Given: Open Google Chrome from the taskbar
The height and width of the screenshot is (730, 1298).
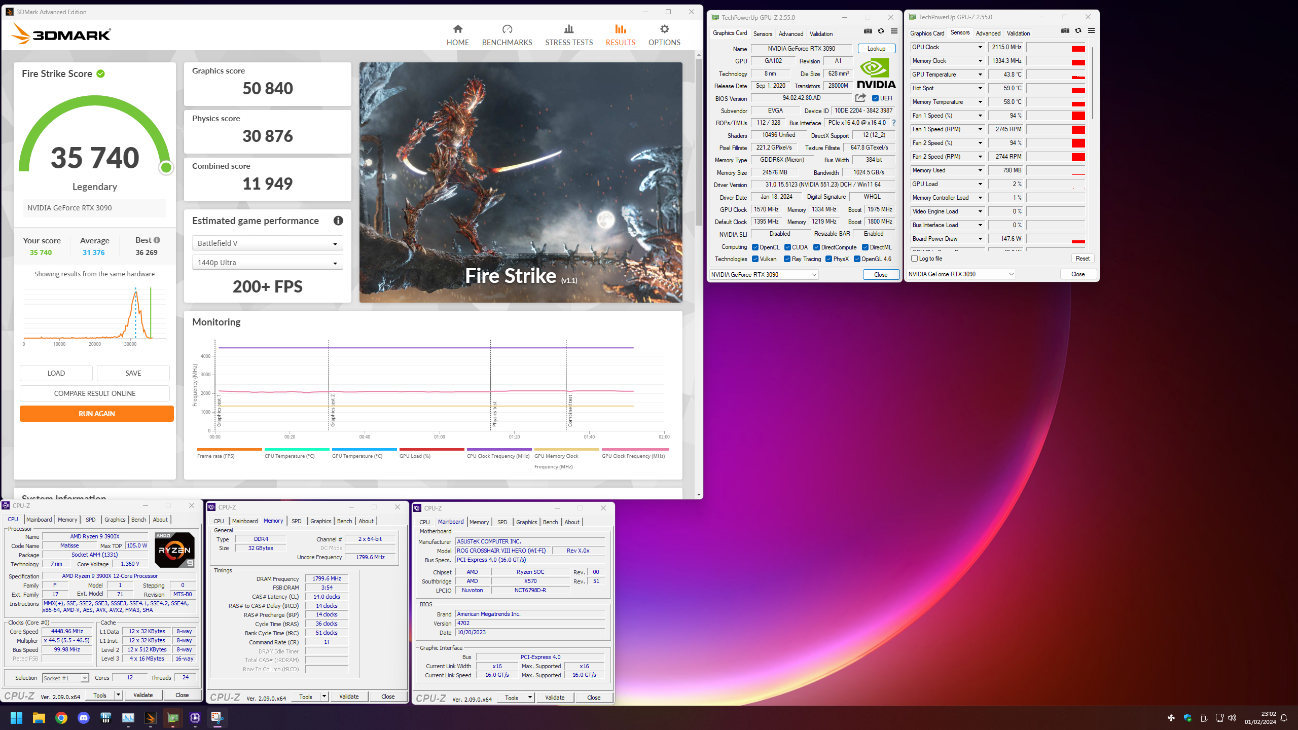Looking at the screenshot, I should 61,718.
